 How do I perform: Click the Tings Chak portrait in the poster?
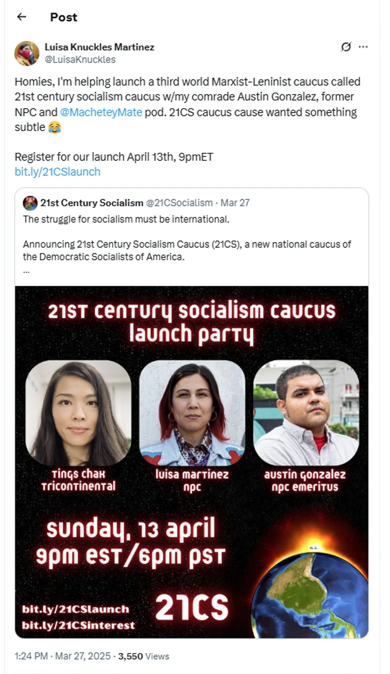(78, 413)
